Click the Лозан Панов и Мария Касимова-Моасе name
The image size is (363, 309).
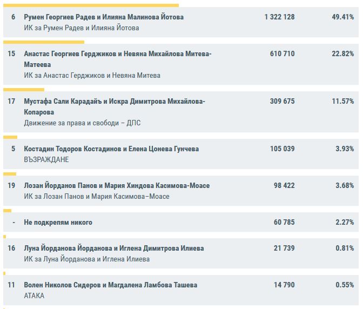tap(117, 186)
